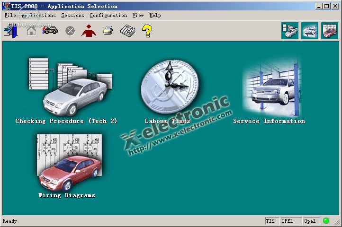Click the grey cancel X toolbar icon
342x227 pixels.
pos(70,31)
